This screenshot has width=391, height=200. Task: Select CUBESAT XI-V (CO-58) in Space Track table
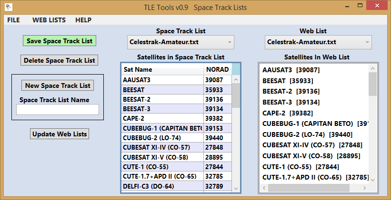pyautogui.click(x=177, y=157)
